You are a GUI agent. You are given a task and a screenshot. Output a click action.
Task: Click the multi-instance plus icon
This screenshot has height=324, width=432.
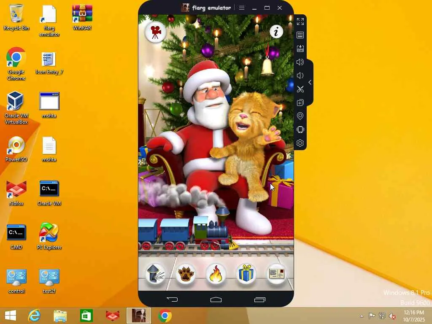[300, 103]
